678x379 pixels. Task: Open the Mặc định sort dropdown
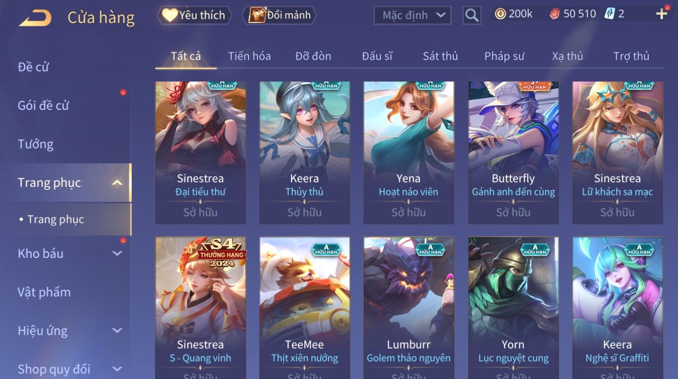(x=412, y=15)
